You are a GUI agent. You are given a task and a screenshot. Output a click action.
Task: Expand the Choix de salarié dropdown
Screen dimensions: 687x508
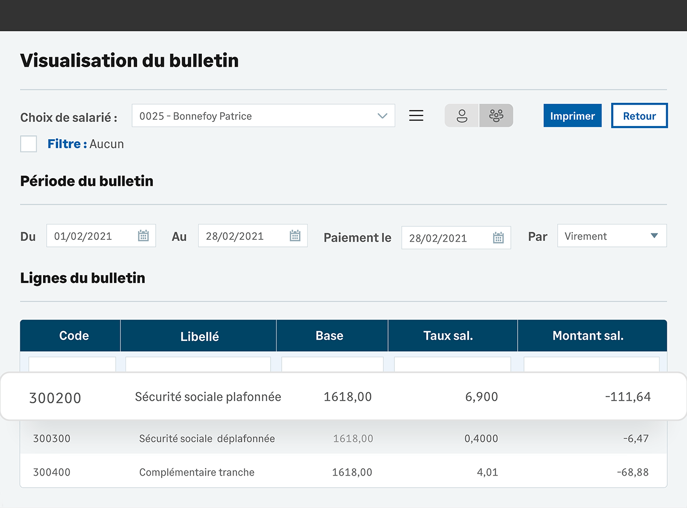coord(382,116)
